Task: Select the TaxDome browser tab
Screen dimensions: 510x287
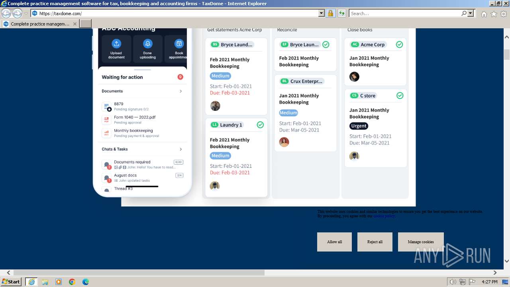Action: (40, 24)
